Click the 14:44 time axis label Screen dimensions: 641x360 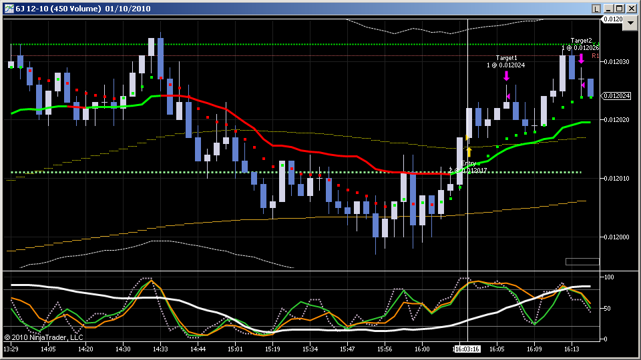[x=198, y=349]
